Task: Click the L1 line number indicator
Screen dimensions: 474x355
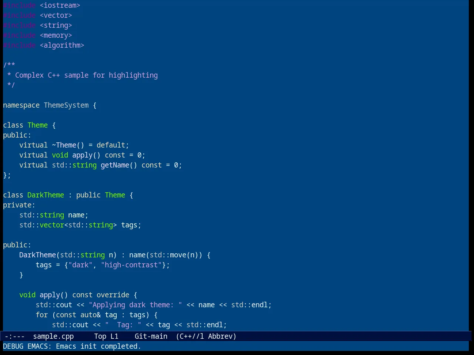Action: (114, 336)
